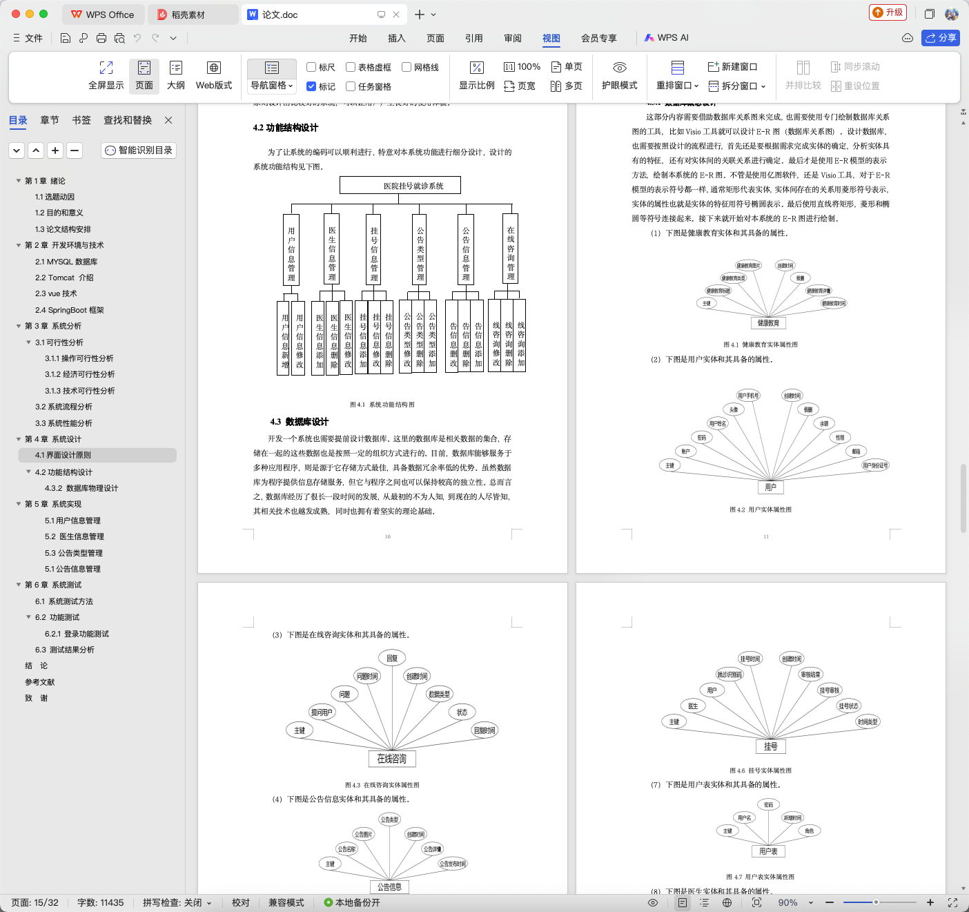This screenshot has height=912, width=969.
Task: Enable the 标尺 ruler checkbox
Action: [x=311, y=67]
